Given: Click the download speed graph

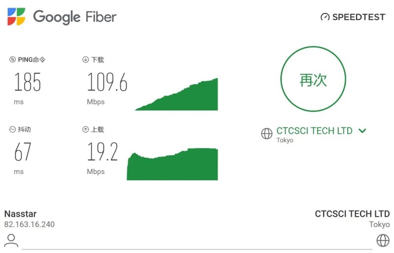Looking at the screenshot, I should (x=176, y=94).
